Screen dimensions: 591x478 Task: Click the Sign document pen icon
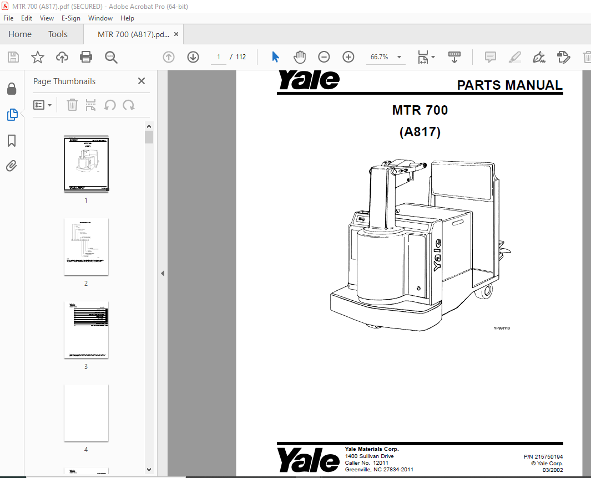pos(539,57)
